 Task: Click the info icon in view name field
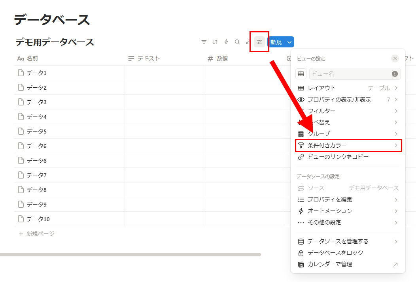(395, 74)
